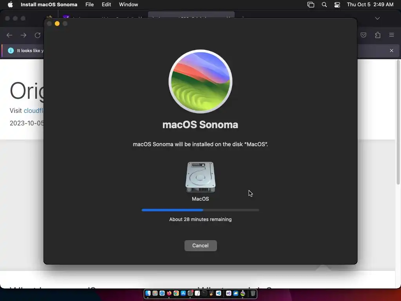
Task: Click the macOS Sonoma logo image
Action: point(200,81)
